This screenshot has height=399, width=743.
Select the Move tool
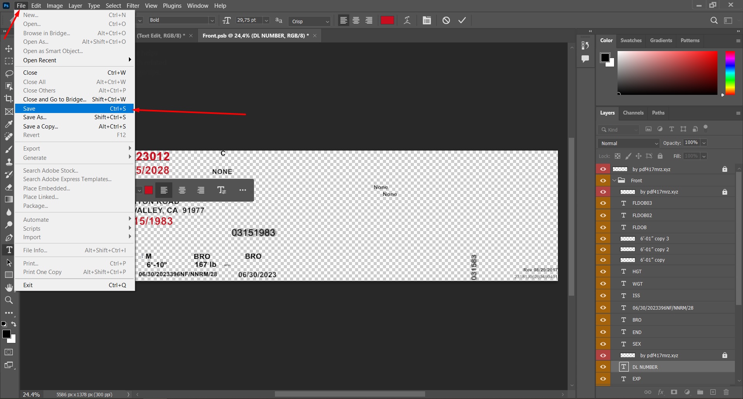point(9,49)
